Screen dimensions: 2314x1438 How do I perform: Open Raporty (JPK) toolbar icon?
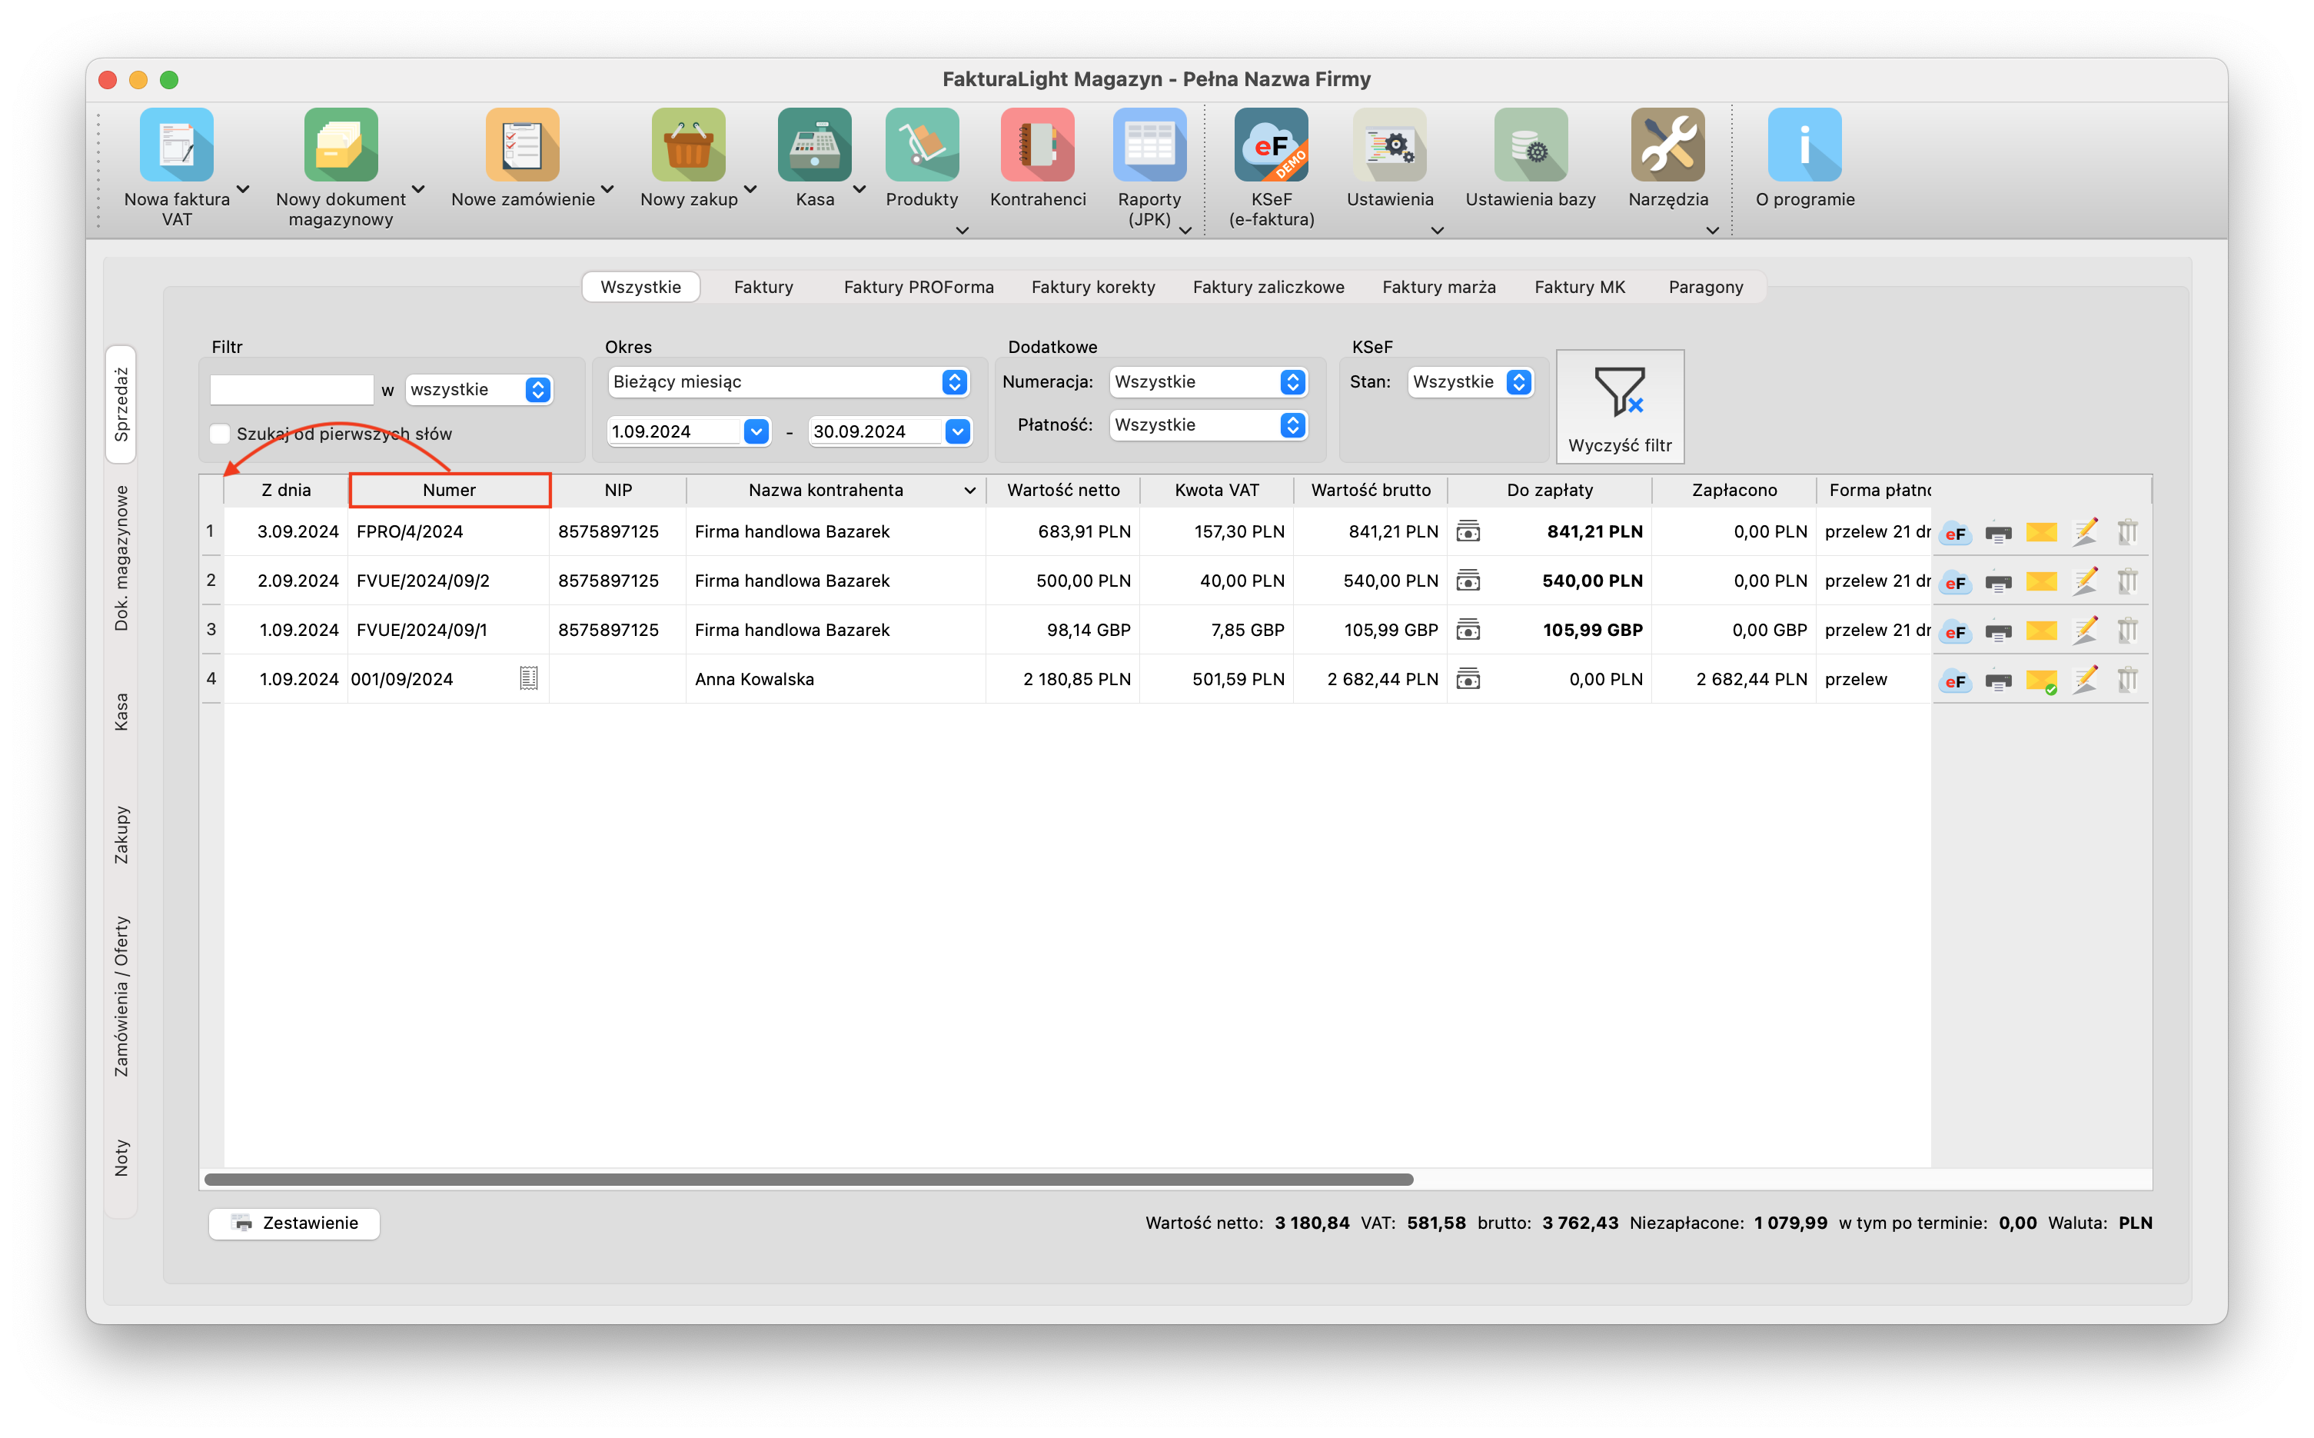pos(1149,145)
